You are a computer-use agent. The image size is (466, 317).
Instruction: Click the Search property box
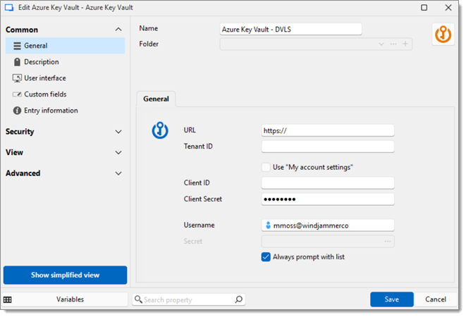189,299
